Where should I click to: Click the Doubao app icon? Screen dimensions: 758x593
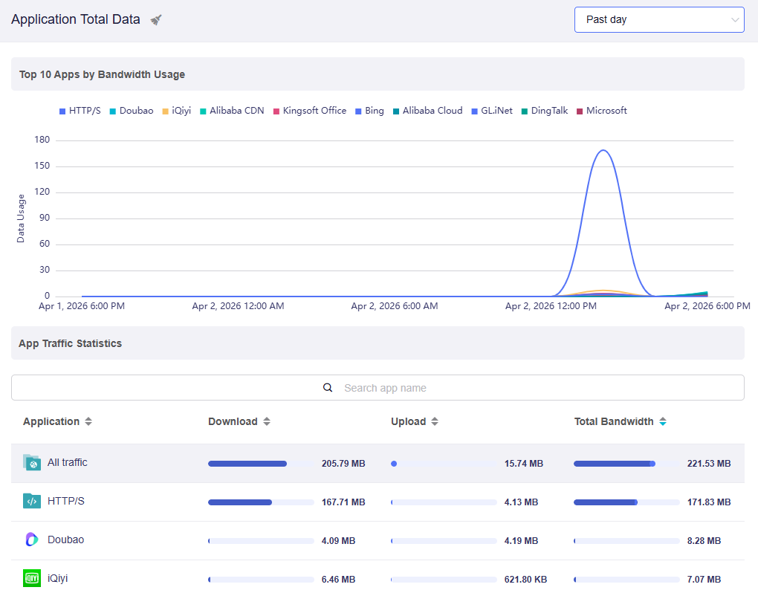point(31,540)
